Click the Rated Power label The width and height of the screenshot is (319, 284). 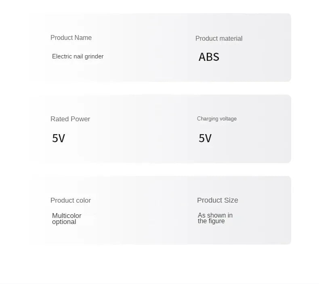click(70, 119)
